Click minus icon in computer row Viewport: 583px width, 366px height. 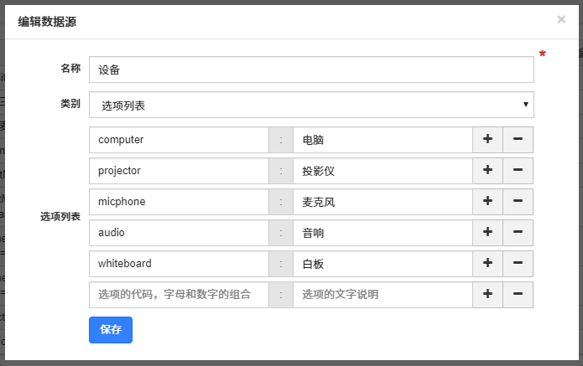518,140
